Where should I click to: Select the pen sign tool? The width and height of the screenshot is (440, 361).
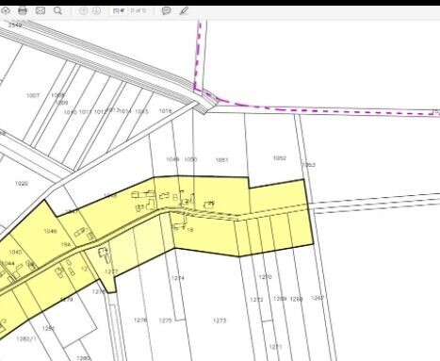click(x=184, y=11)
